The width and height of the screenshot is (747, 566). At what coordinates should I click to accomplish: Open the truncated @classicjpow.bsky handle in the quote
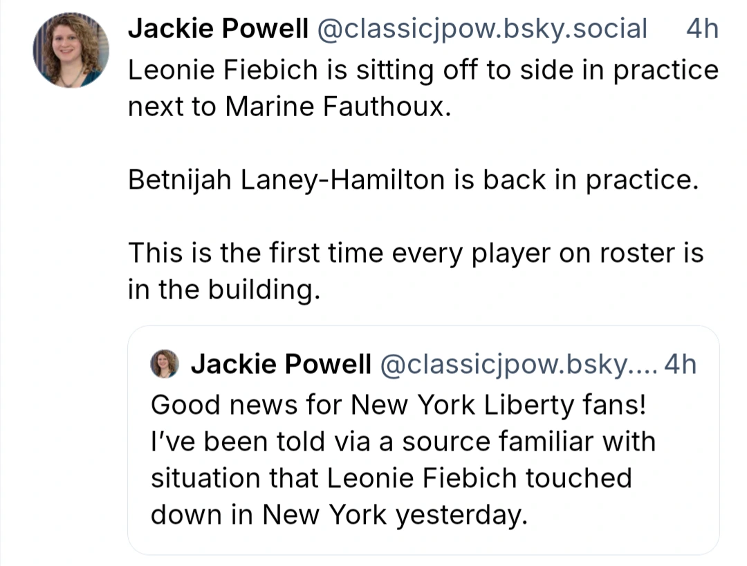click(x=518, y=365)
